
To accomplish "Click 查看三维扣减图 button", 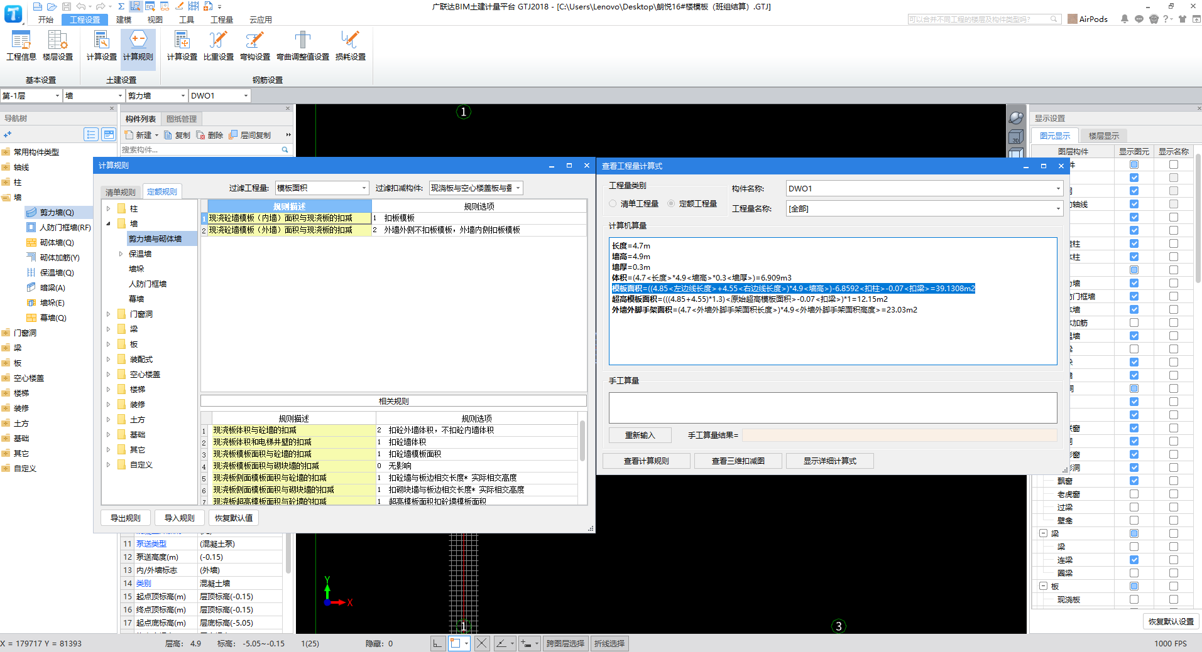I will (x=738, y=461).
